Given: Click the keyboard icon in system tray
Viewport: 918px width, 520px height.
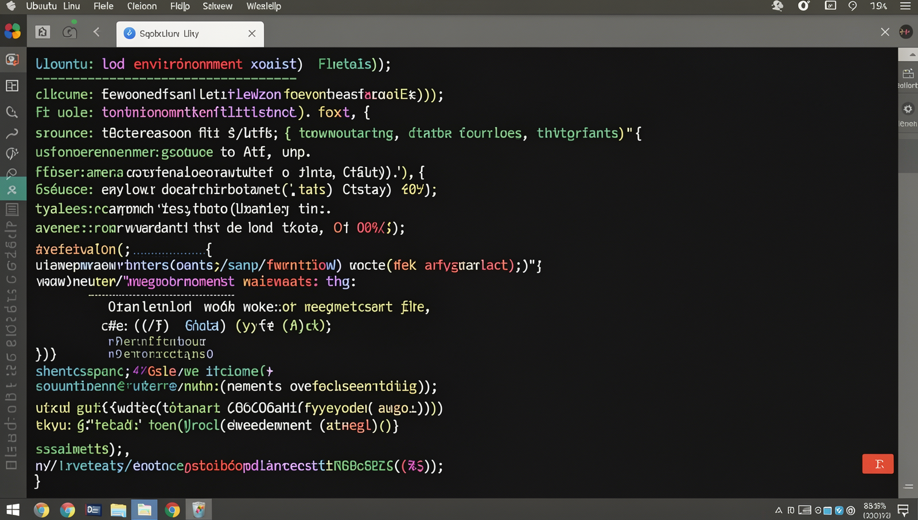Looking at the screenshot, I should pos(805,510).
